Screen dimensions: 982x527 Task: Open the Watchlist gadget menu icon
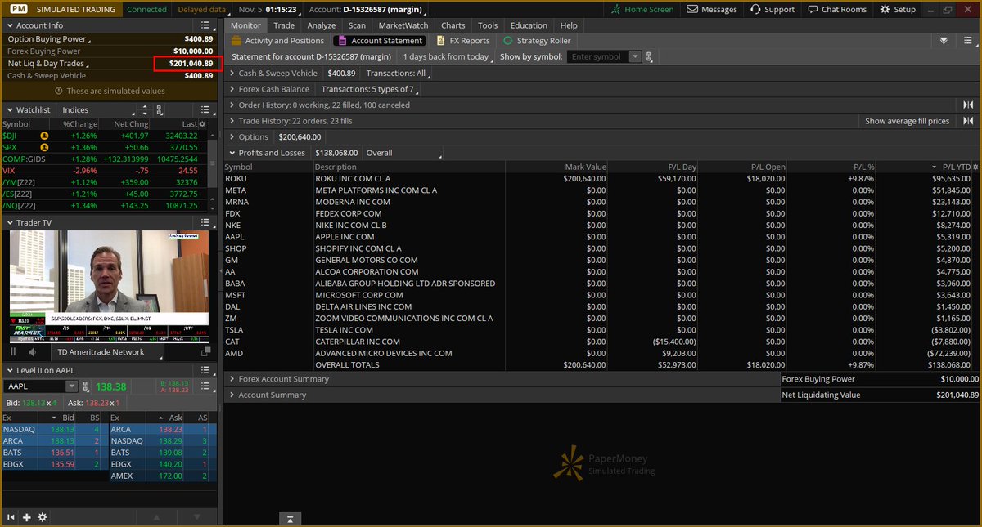pos(204,109)
